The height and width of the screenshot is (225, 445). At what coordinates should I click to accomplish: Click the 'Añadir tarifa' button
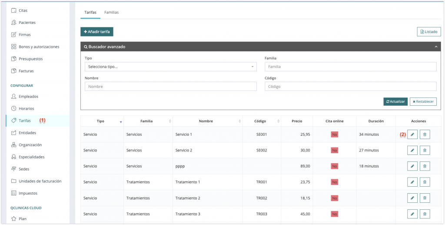97,32
